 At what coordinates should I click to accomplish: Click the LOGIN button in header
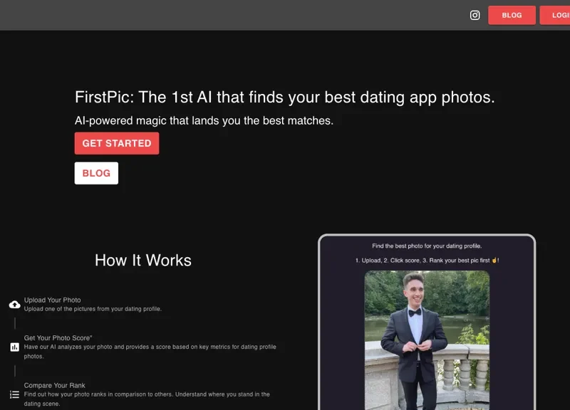click(555, 15)
